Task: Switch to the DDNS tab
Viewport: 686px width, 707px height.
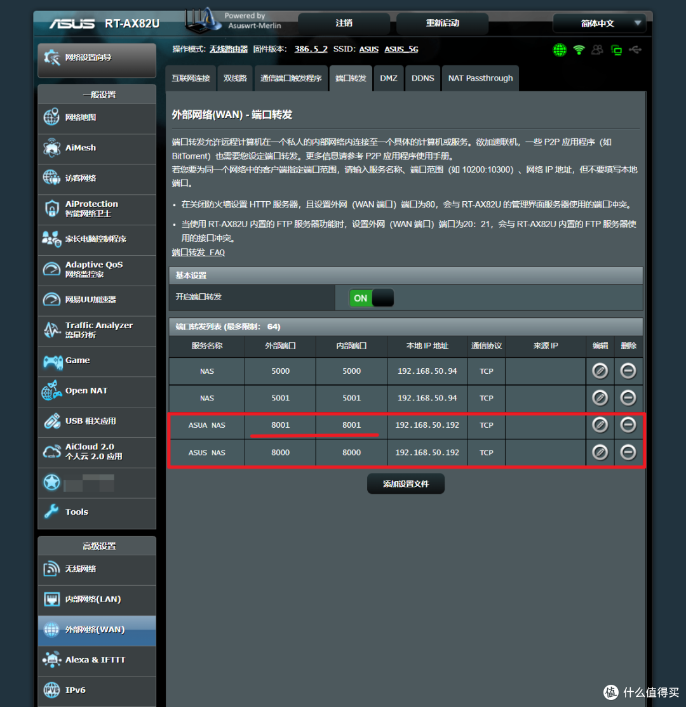Action: pos(422,77)
